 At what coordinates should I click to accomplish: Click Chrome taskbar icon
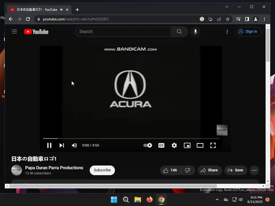pos(161,200)
